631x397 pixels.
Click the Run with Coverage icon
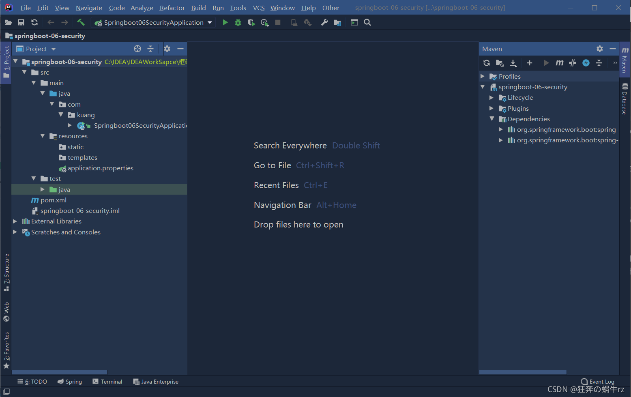point(251,23)
